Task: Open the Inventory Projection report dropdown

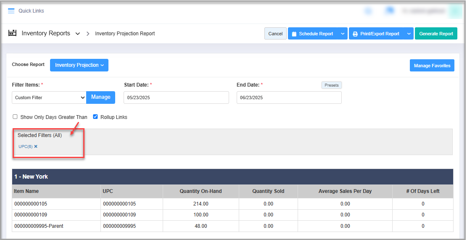Action: point(79,65)
